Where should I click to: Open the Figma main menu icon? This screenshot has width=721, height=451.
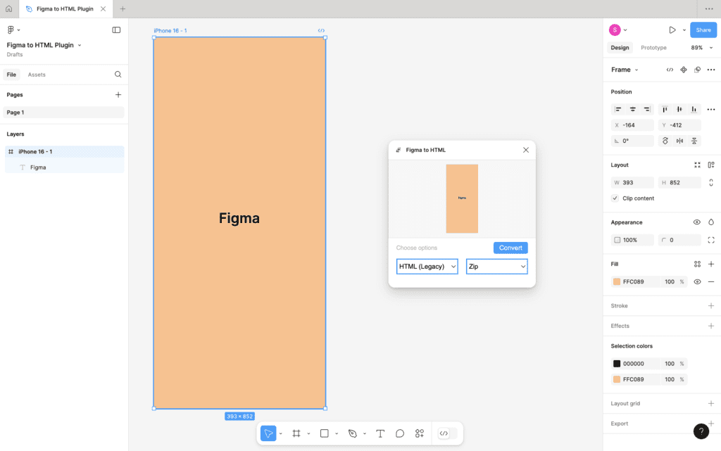11,30
